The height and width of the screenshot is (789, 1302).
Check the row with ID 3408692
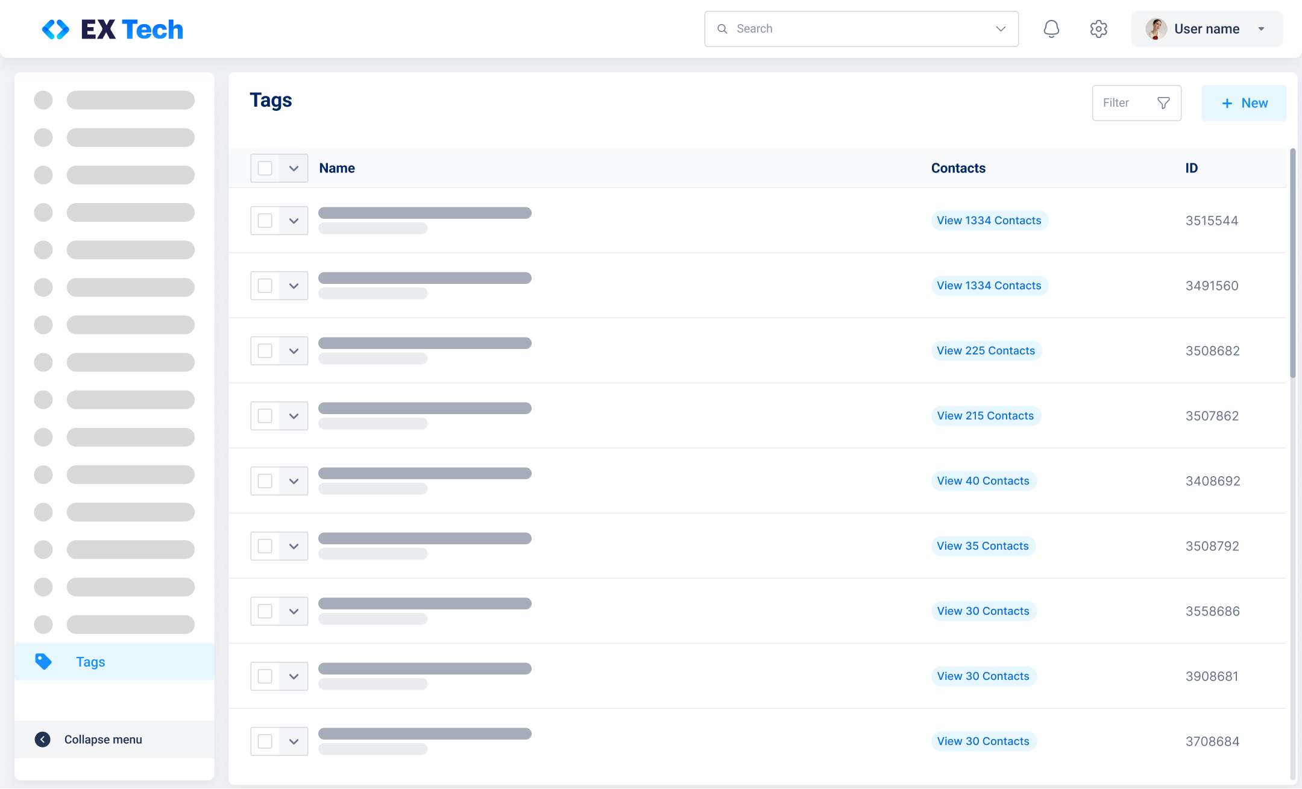pos(265,481)
